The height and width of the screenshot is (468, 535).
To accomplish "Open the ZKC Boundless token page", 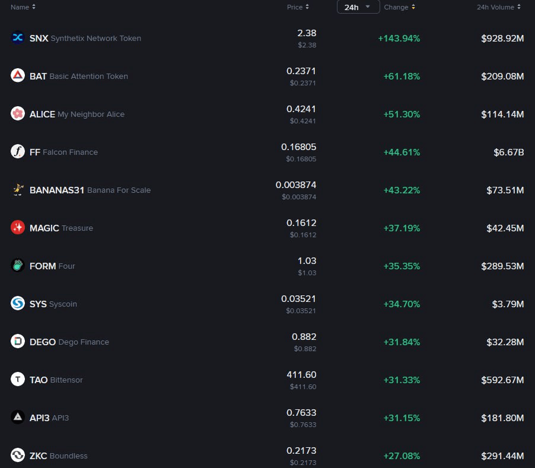I will pyautogui.click(x=58, y=456).
